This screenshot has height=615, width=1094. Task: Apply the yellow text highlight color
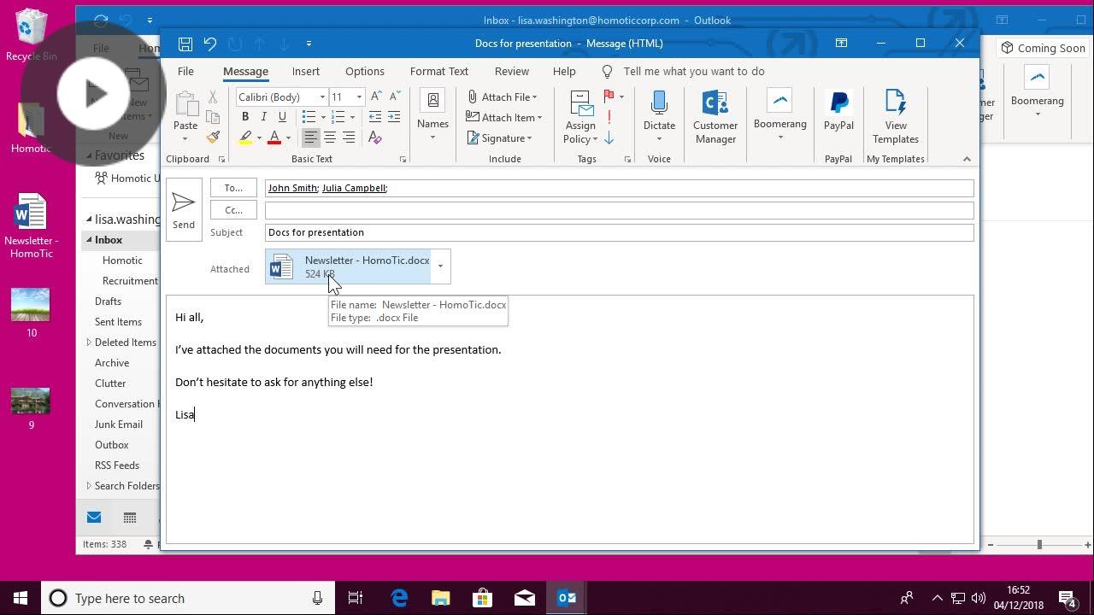coord(245,138)
